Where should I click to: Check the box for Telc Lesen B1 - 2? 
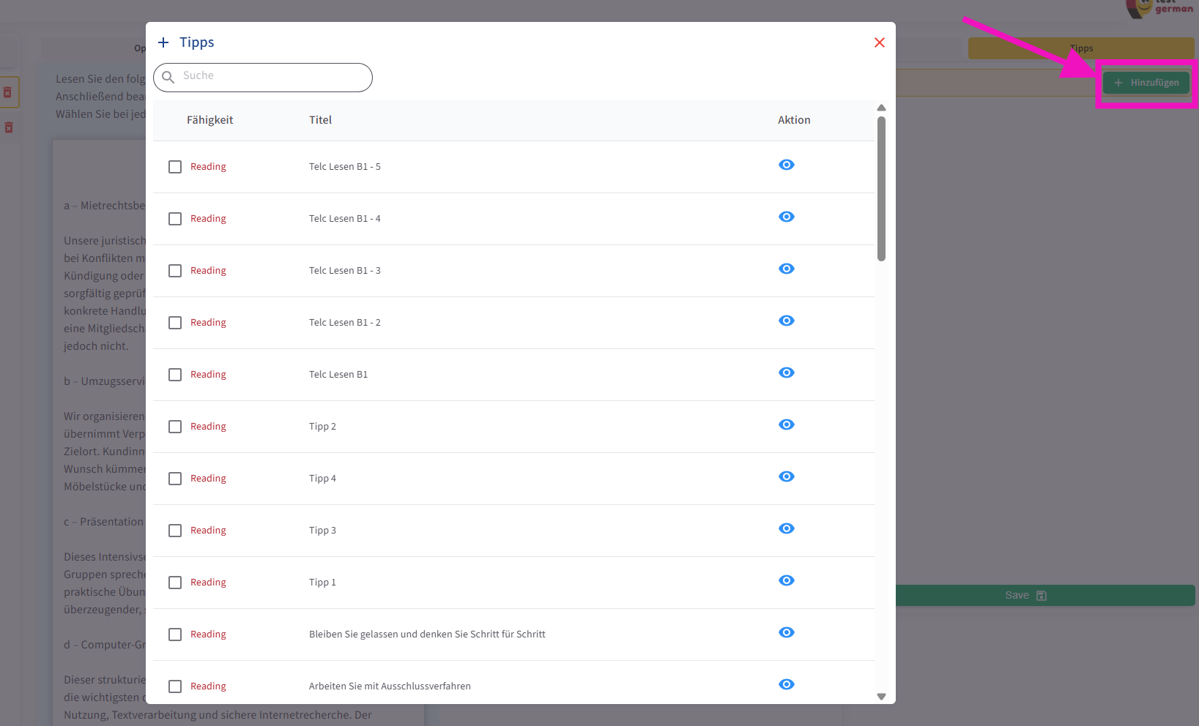pos(175,323)
